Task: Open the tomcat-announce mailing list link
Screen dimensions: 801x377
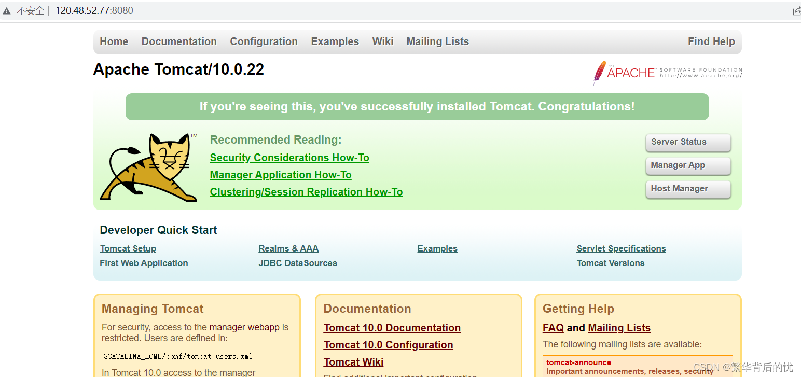Action: pos(578,362)
